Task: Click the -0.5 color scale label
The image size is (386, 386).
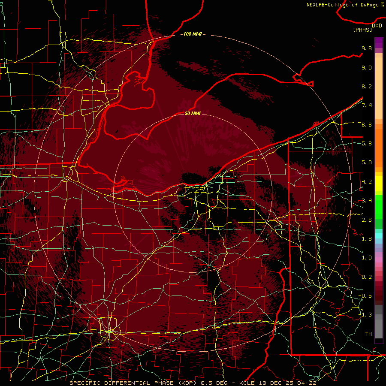Action: tap(365, 296)
